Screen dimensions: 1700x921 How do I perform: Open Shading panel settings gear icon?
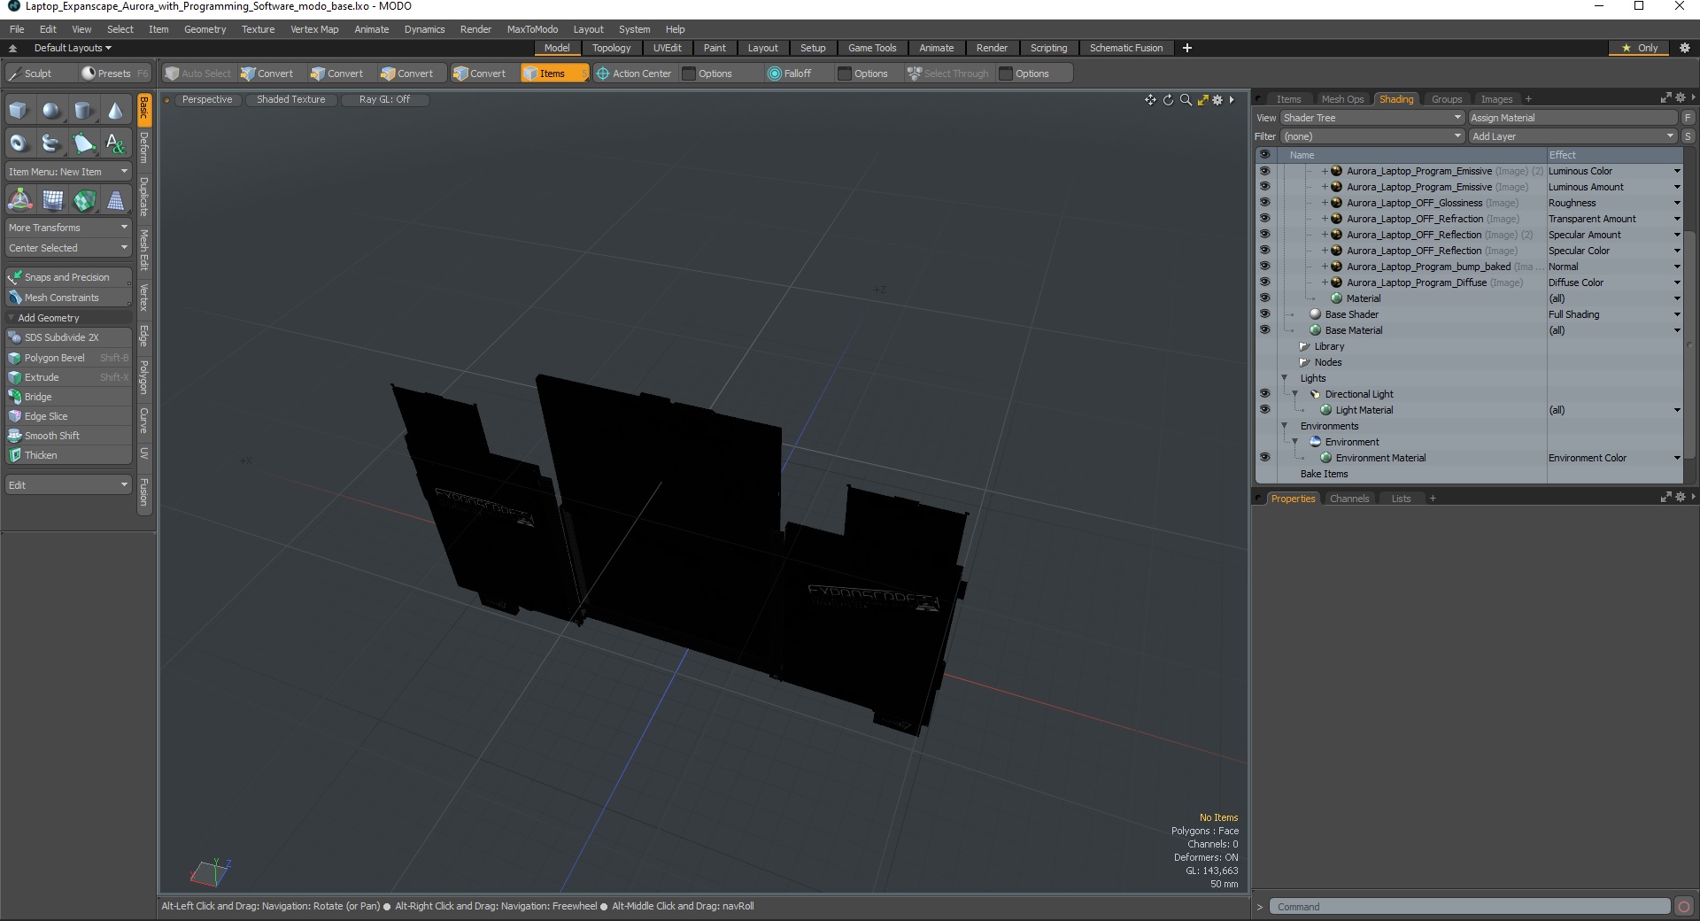point(1680,98)
